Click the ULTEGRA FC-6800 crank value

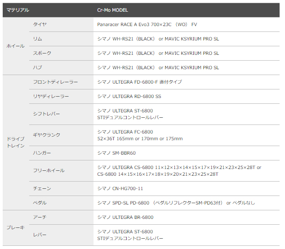click(140, 135)
